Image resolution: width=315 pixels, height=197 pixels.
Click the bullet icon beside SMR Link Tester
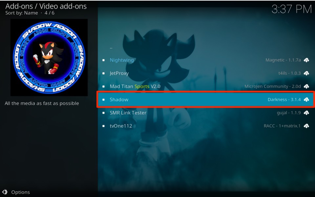point(103,113)
